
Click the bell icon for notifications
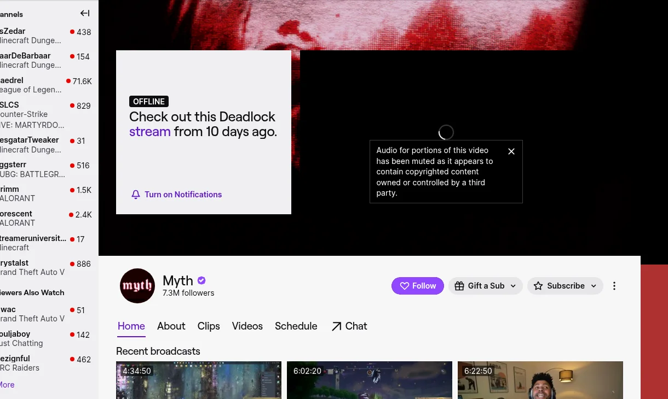(x=136, y=195)
